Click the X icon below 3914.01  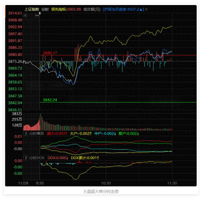coord(25,15)
